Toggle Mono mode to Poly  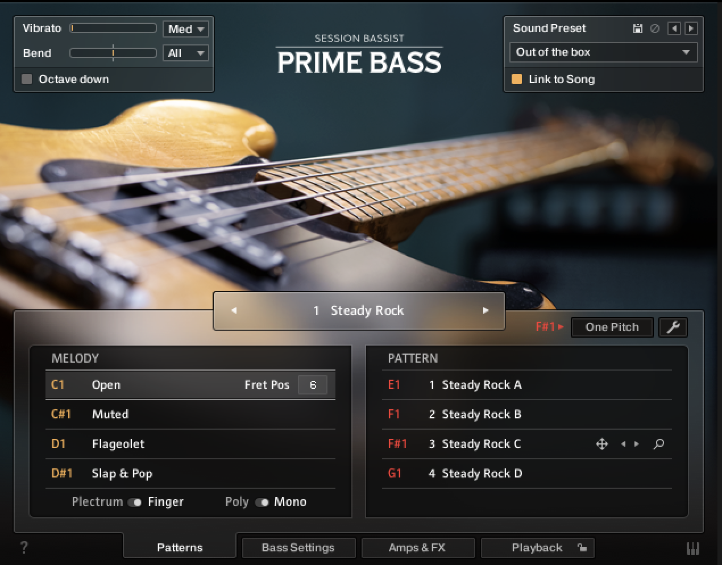(x=263, y=502)
